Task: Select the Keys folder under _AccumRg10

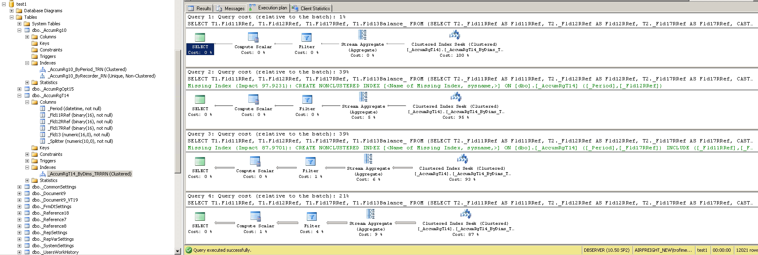Action: (x=44, y=43)
